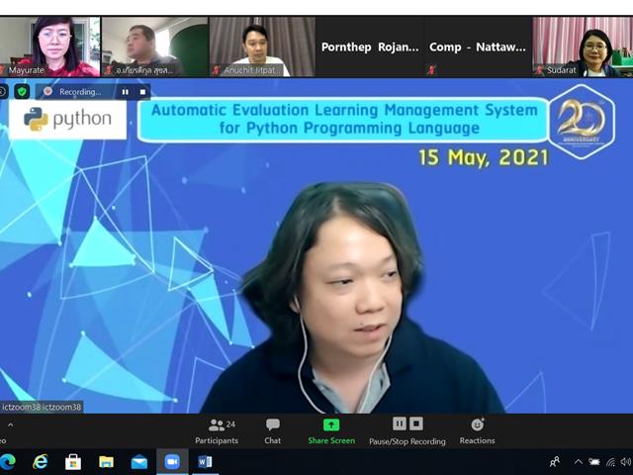Select Comp - Nattaw... participant tile
Image resolution: width=633 pixels, height=475 pixels.
(478, 47)
